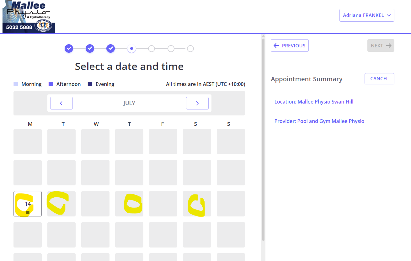Click the fifth step circle in the progress bar

pos(152,49)
